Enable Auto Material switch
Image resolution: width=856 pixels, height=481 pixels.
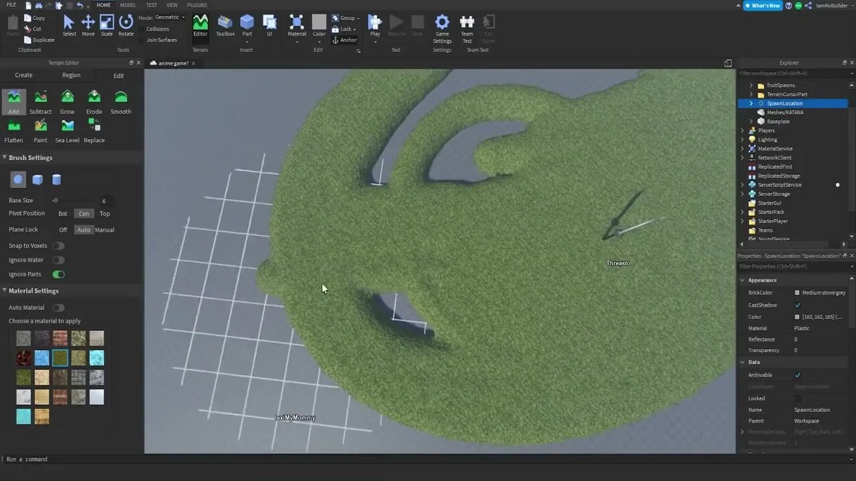(x=59, y=307)
